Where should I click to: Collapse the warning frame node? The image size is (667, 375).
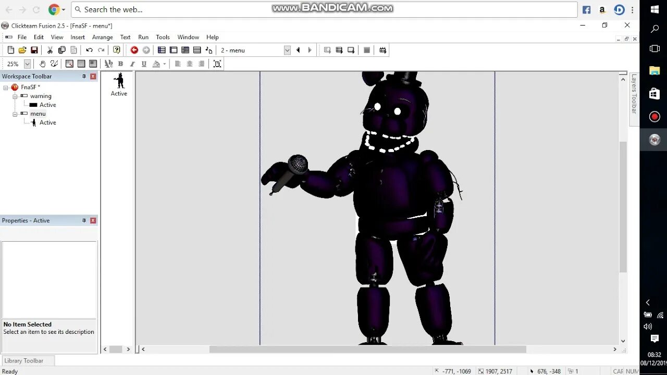coord(15,96)
